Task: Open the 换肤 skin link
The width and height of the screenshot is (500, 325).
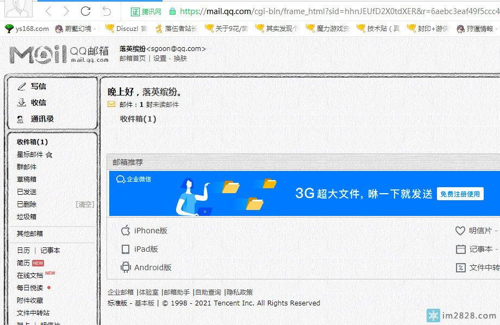Action: [x=180, y=59]
